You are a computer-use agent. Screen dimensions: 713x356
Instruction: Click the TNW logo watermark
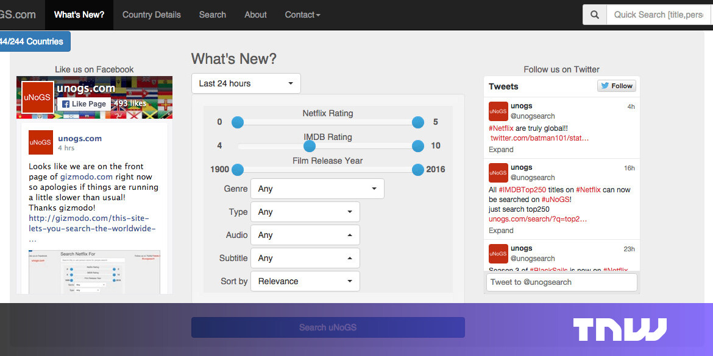pyautogui.click(x=619, y=329)
